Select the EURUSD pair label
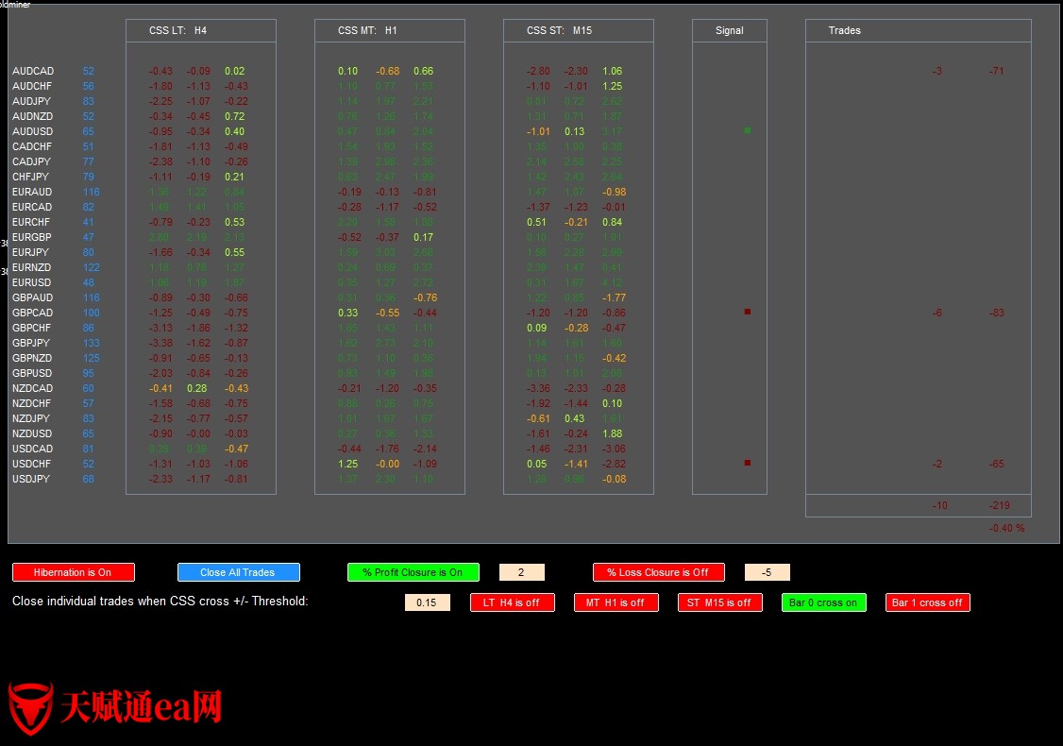The height and width of the screenshot is (746, 1063). (x=33, y=282)
